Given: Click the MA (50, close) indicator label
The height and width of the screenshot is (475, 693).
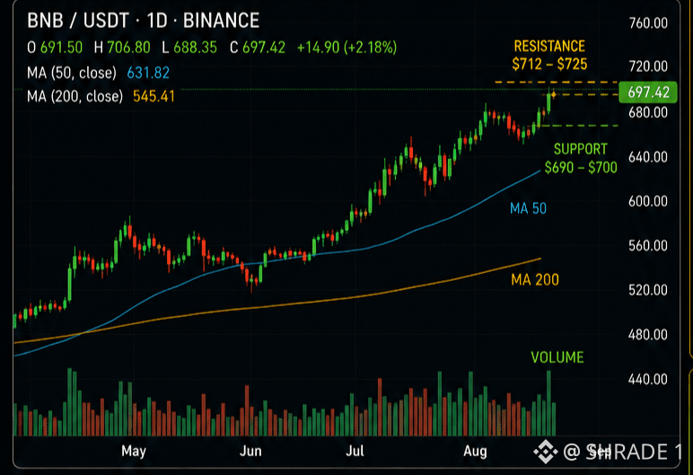Looking at the screenshot, I should pos(72,73).
